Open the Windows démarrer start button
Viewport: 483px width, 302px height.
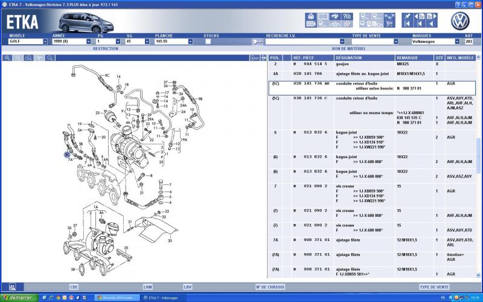pyautogui.click(x=19, y=298)
